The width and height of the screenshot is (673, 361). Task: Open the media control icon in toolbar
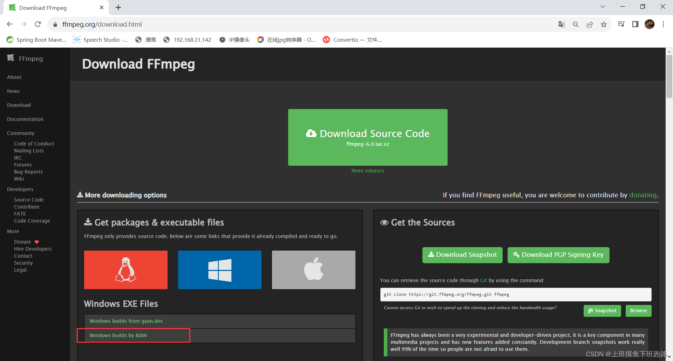coord(621,24)
